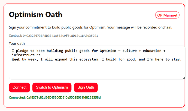Click the contract address 0xC23286...
188x111 pixels.
point(60,36)
